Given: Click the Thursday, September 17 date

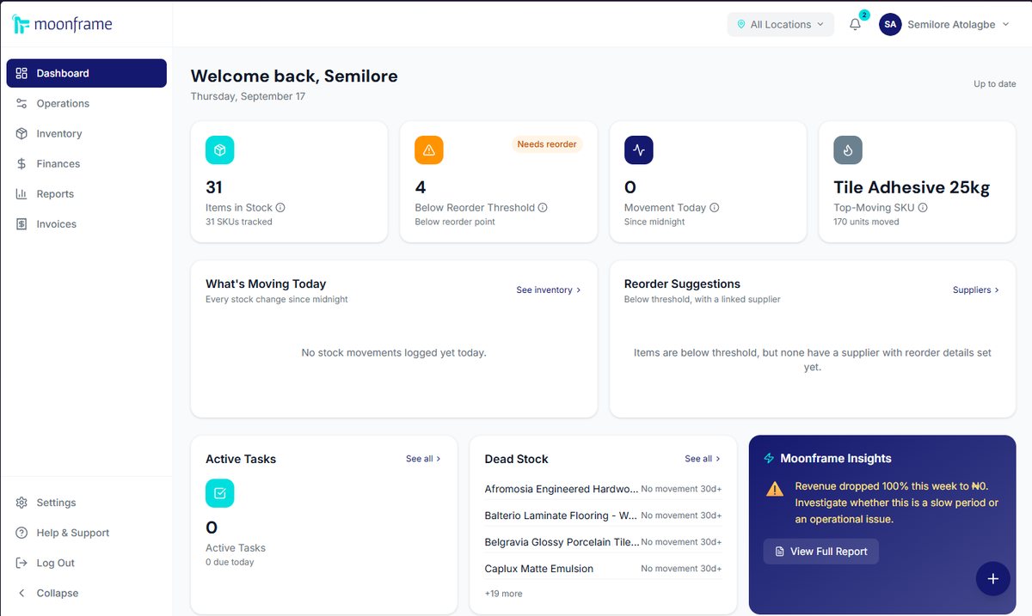Looking at the screenshot, I should 248,96.
